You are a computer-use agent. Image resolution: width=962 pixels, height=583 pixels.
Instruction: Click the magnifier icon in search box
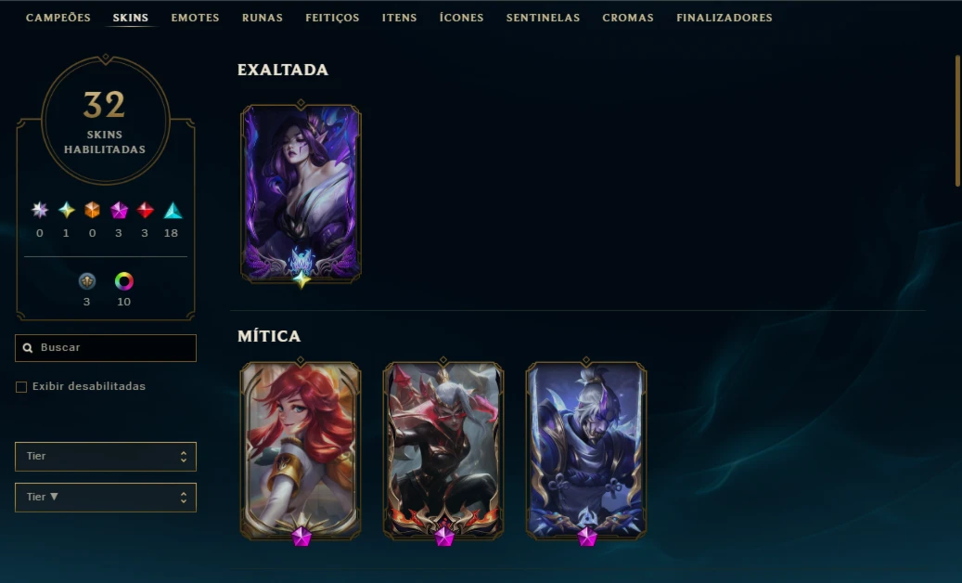tap(28, 348)
